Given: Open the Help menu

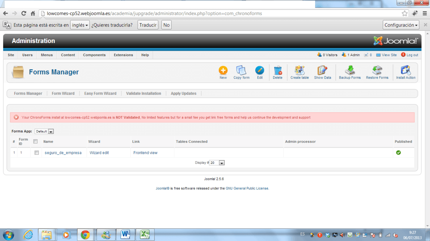Looking at the screenshot, I should (x=145, y=55).
